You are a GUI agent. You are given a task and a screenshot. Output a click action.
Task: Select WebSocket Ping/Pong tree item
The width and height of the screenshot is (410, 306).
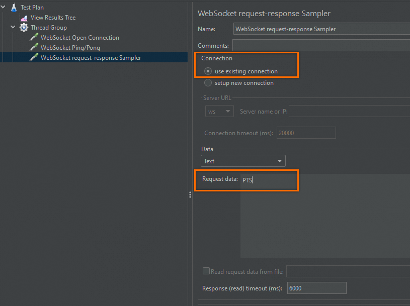pos(70,48)
